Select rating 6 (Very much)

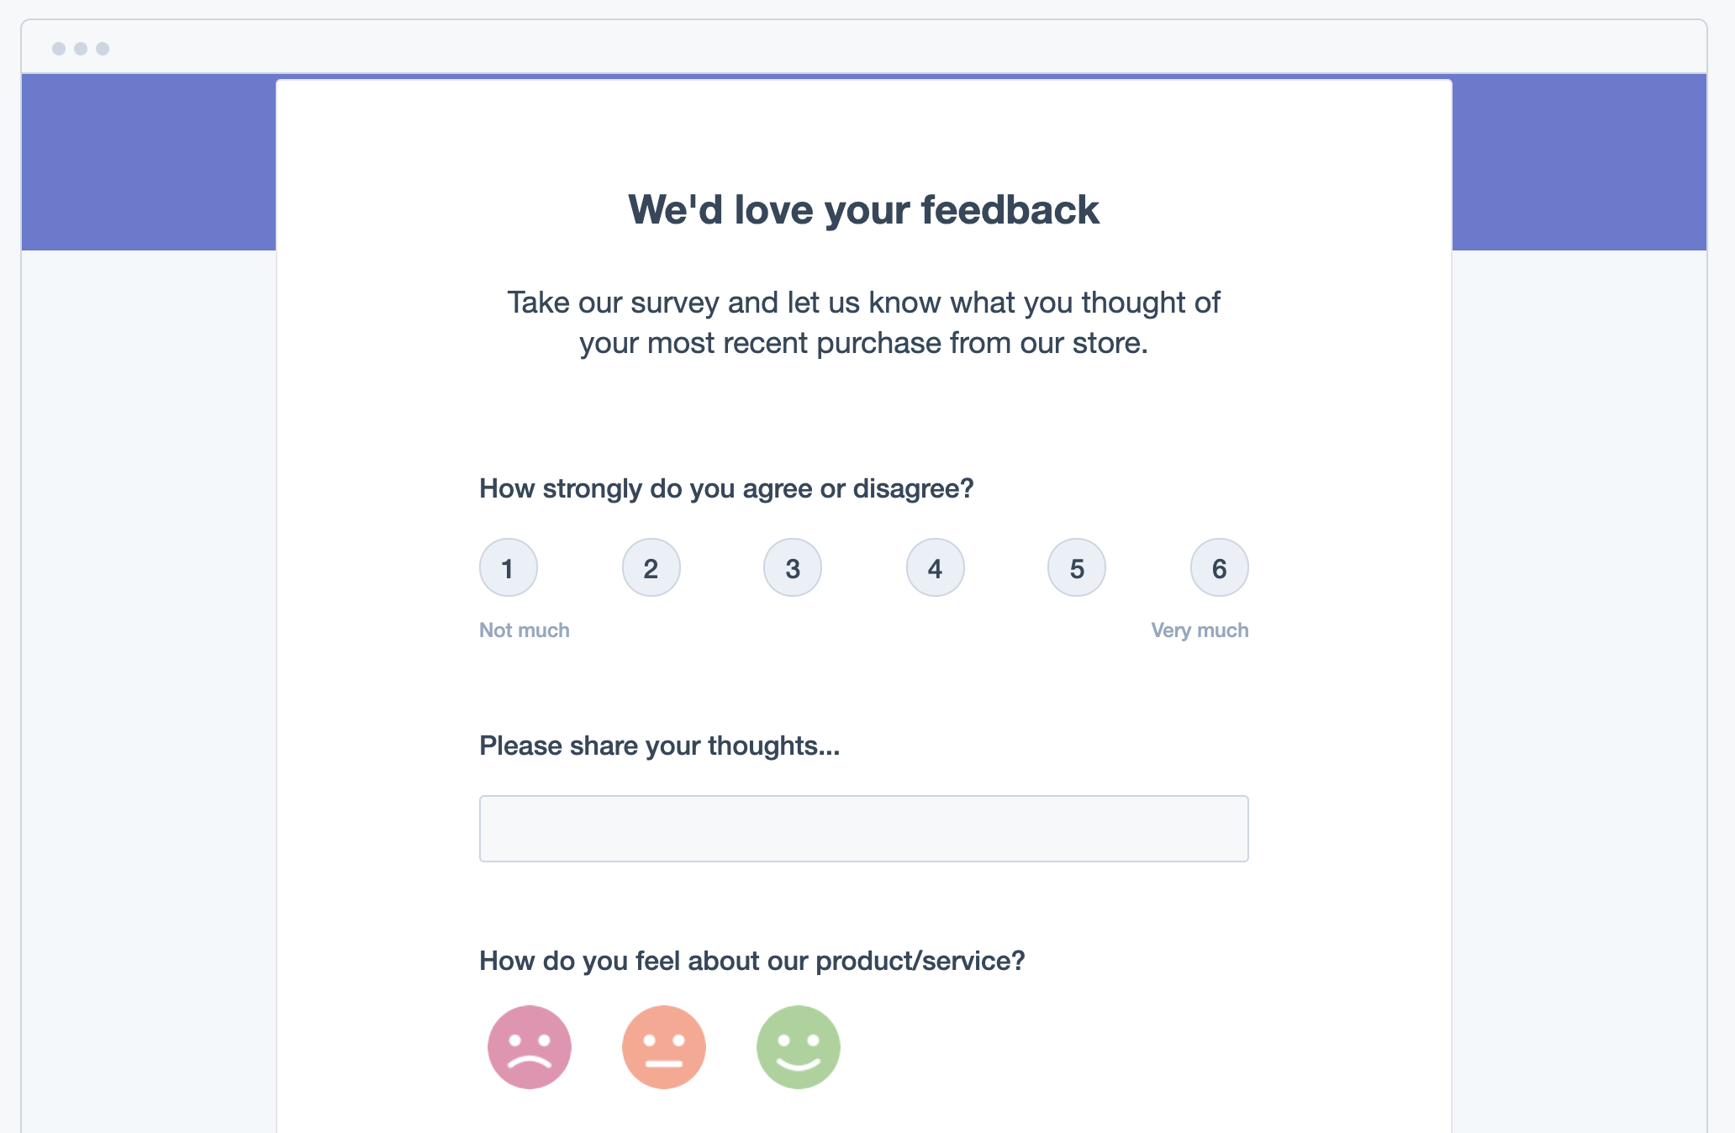pos(1218,568)
